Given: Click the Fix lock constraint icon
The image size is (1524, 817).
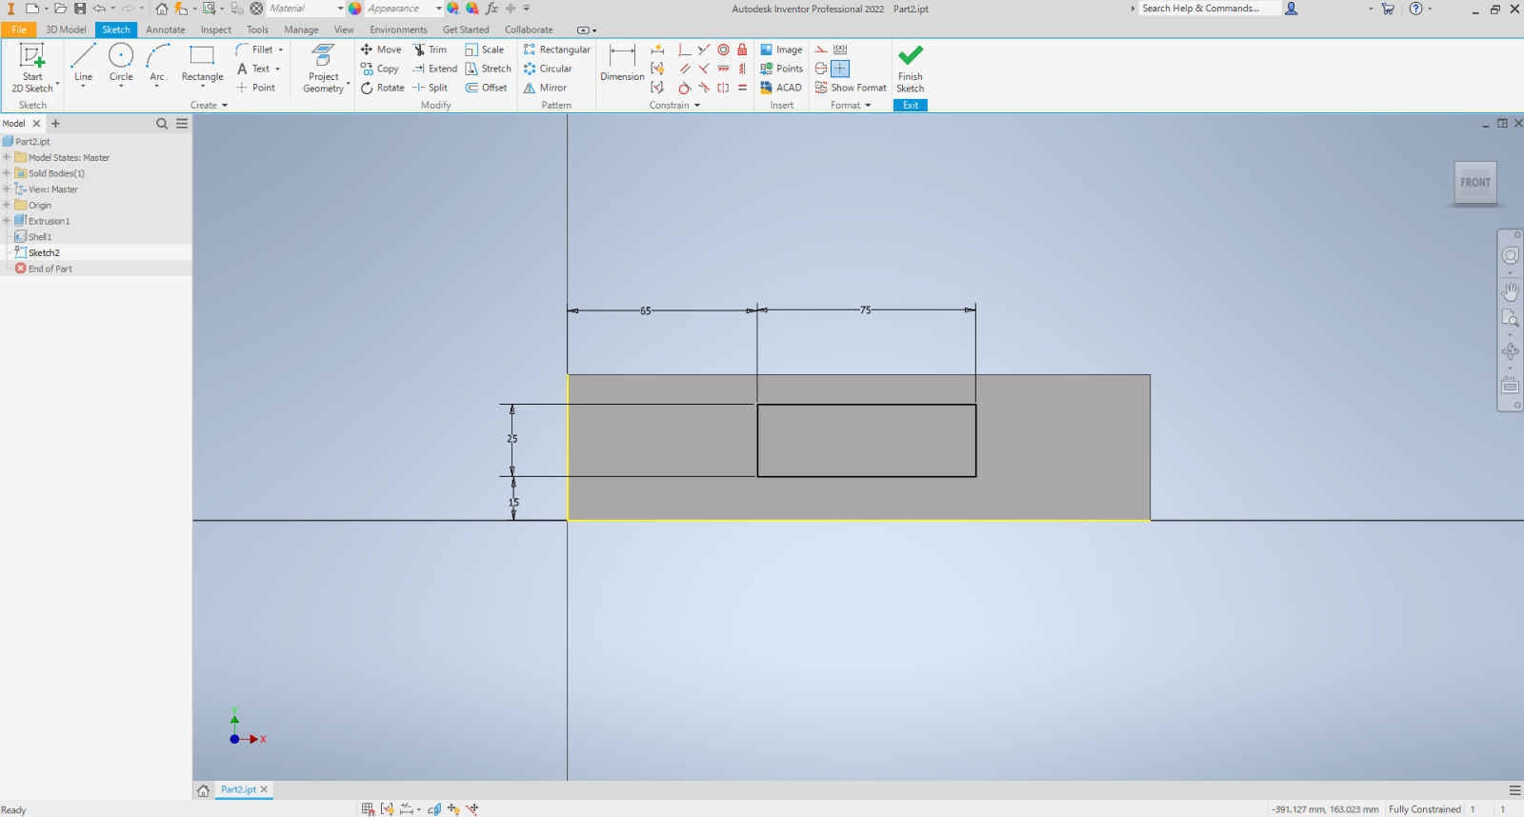Looking at the screenshot, I should pos(742,50).
